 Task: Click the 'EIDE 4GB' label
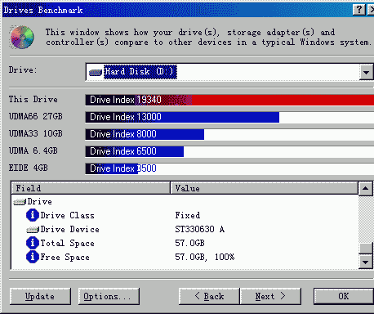29,168
